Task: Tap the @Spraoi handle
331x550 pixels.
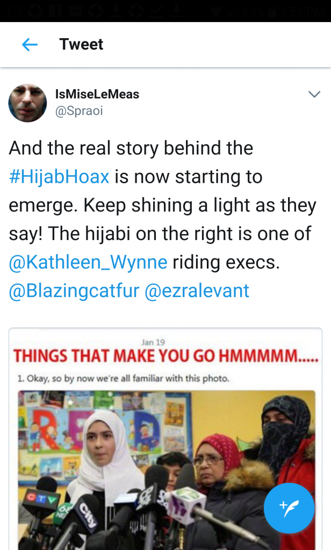Action: 79,111
